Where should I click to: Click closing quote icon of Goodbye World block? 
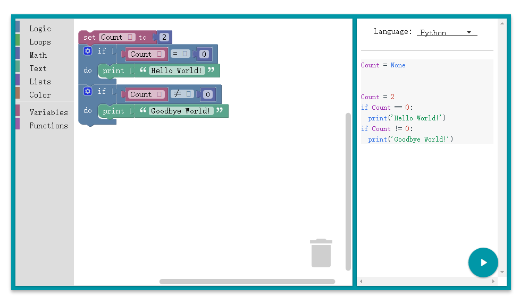pos(220,111)
